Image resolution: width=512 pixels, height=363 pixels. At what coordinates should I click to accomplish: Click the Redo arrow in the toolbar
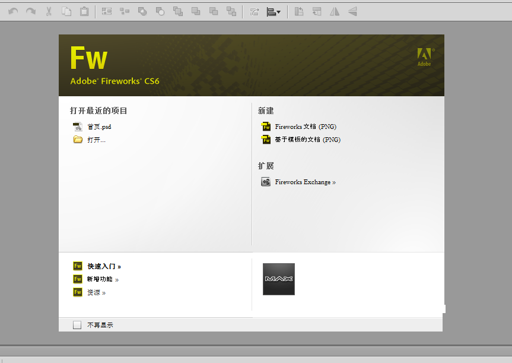click(31, 11)
